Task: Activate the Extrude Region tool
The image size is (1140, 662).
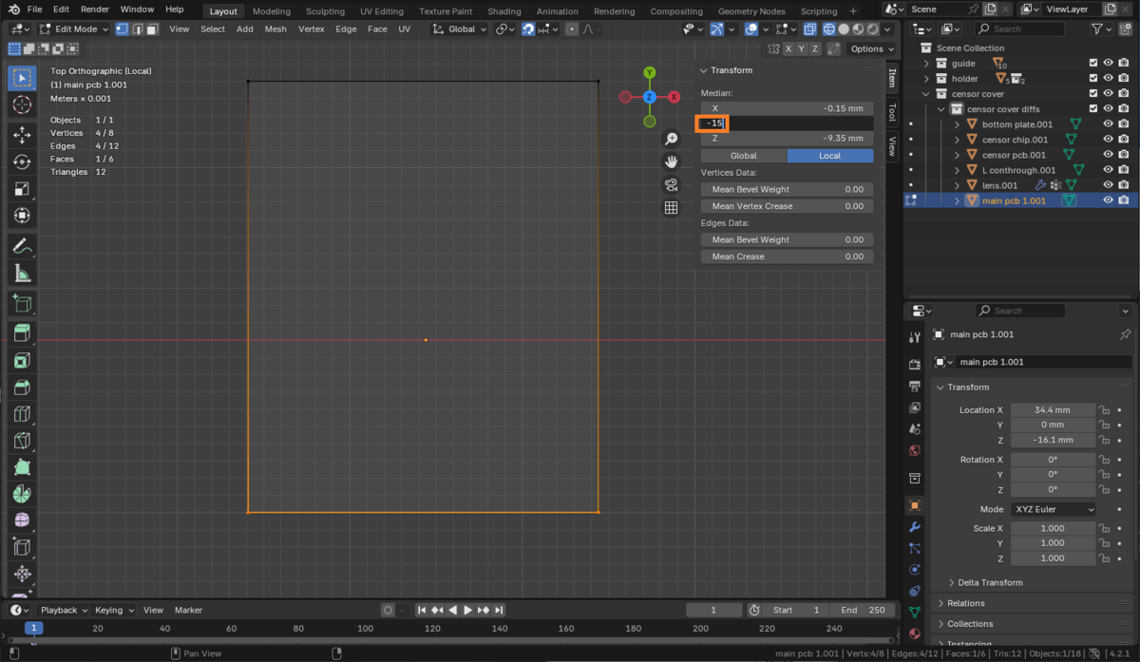Action: tap(22, 333)
